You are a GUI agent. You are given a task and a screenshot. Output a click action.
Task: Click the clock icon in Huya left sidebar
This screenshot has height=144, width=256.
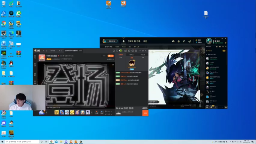pos(35,64)
